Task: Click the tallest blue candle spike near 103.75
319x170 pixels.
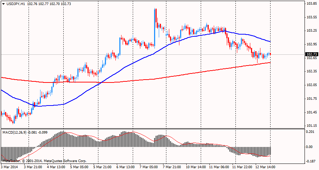Action: point(155,22)
